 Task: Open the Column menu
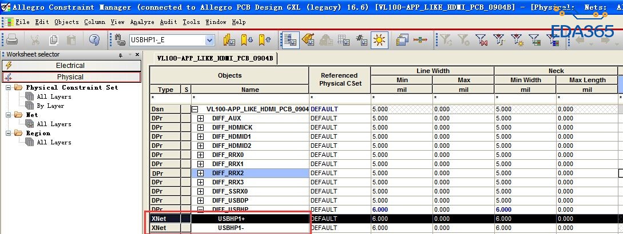pyautogui.click(x=94, y=22)
